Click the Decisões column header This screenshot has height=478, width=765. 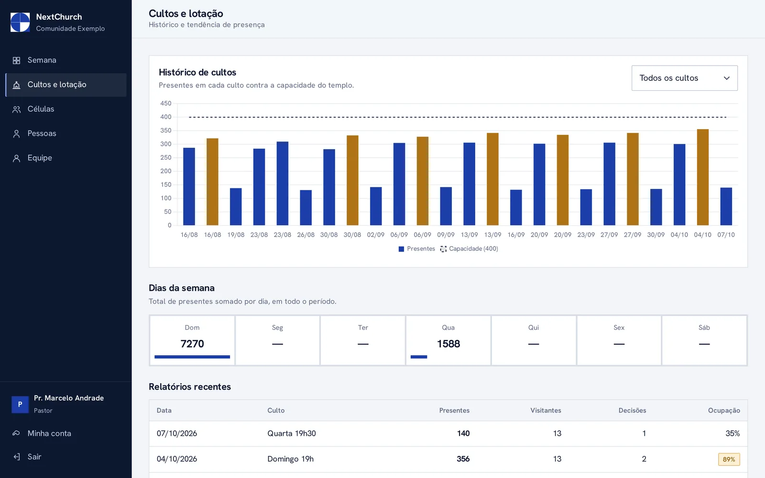[632, 411]
